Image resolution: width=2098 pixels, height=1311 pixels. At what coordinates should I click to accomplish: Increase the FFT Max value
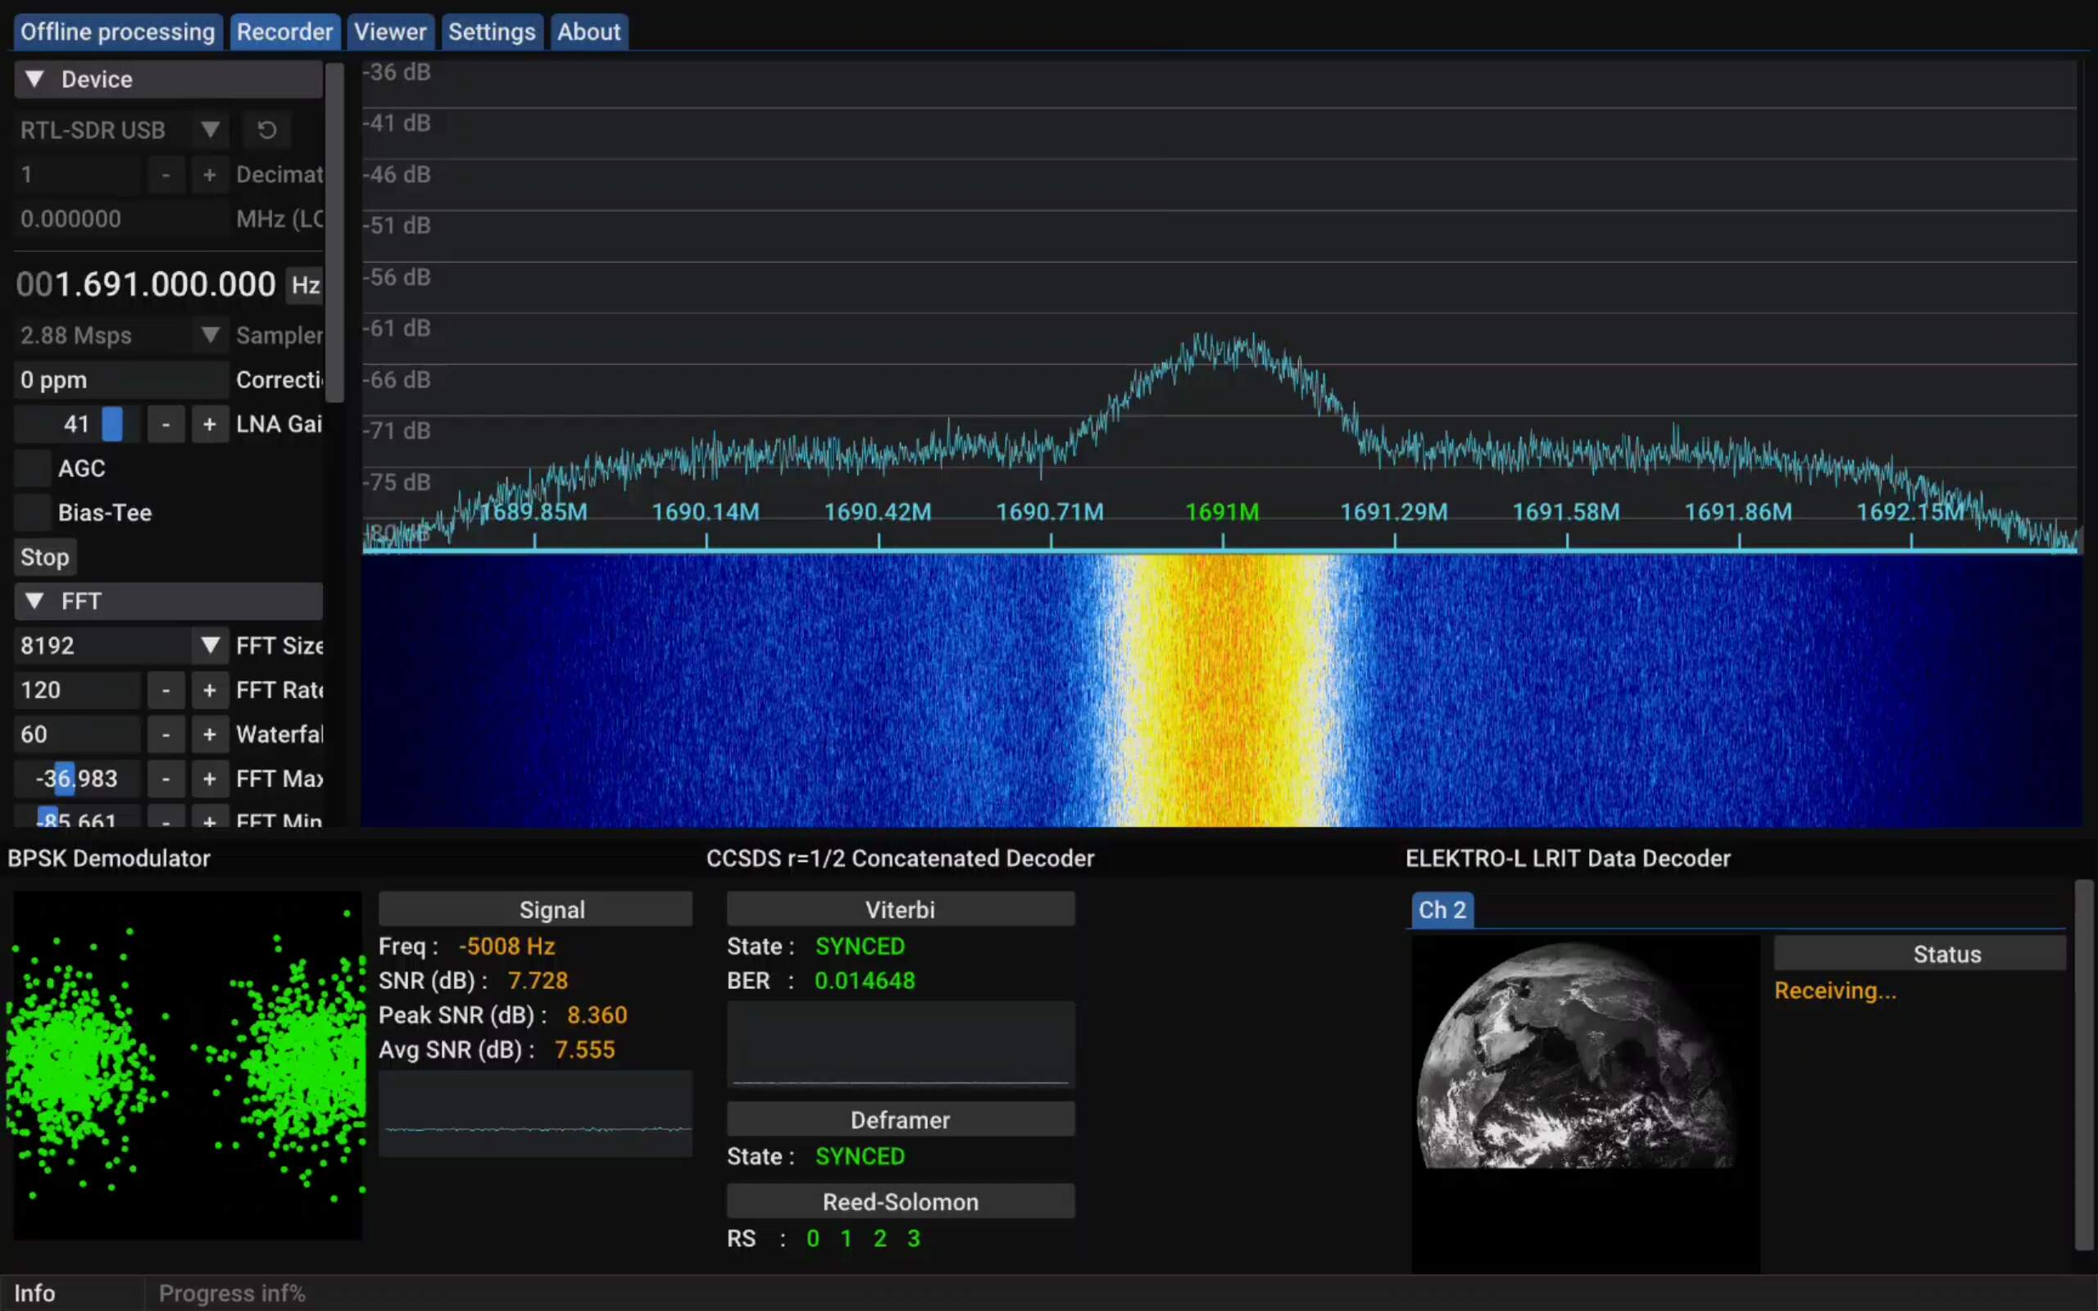pyautogui.click(x=210, y=778)
